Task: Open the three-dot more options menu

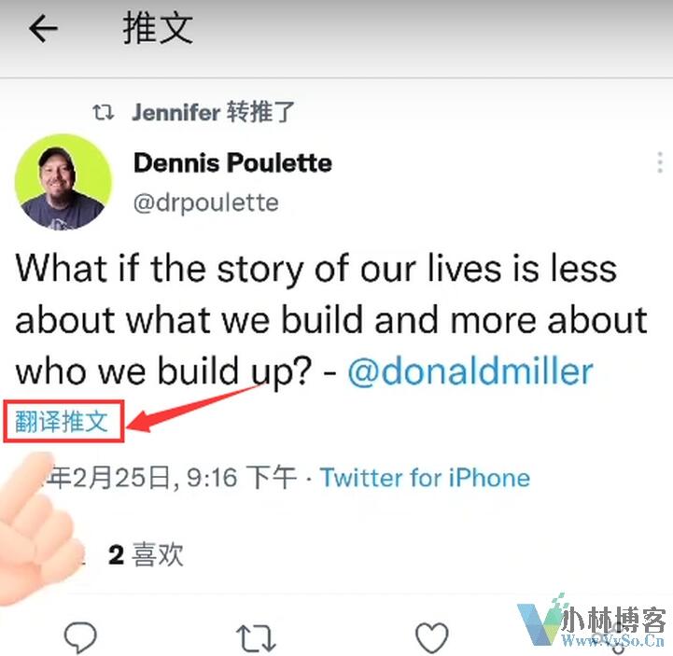Action: pyautogui.click(x=660, y=162)
